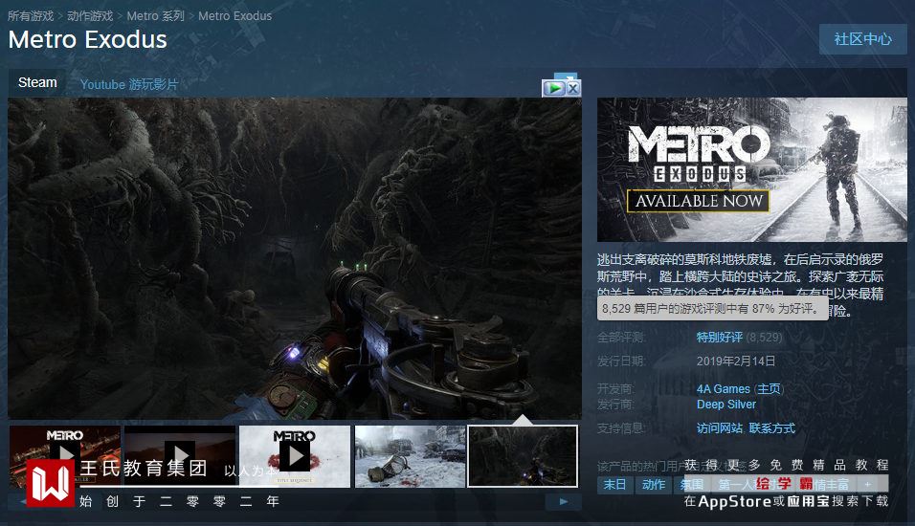Select the highlighted dark tunnel thumbnail
This screenshot has height=526, width=915.
coord(523,456)
